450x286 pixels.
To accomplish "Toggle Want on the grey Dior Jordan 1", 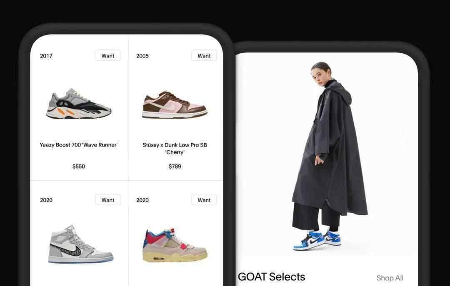I will coord(107,200).
